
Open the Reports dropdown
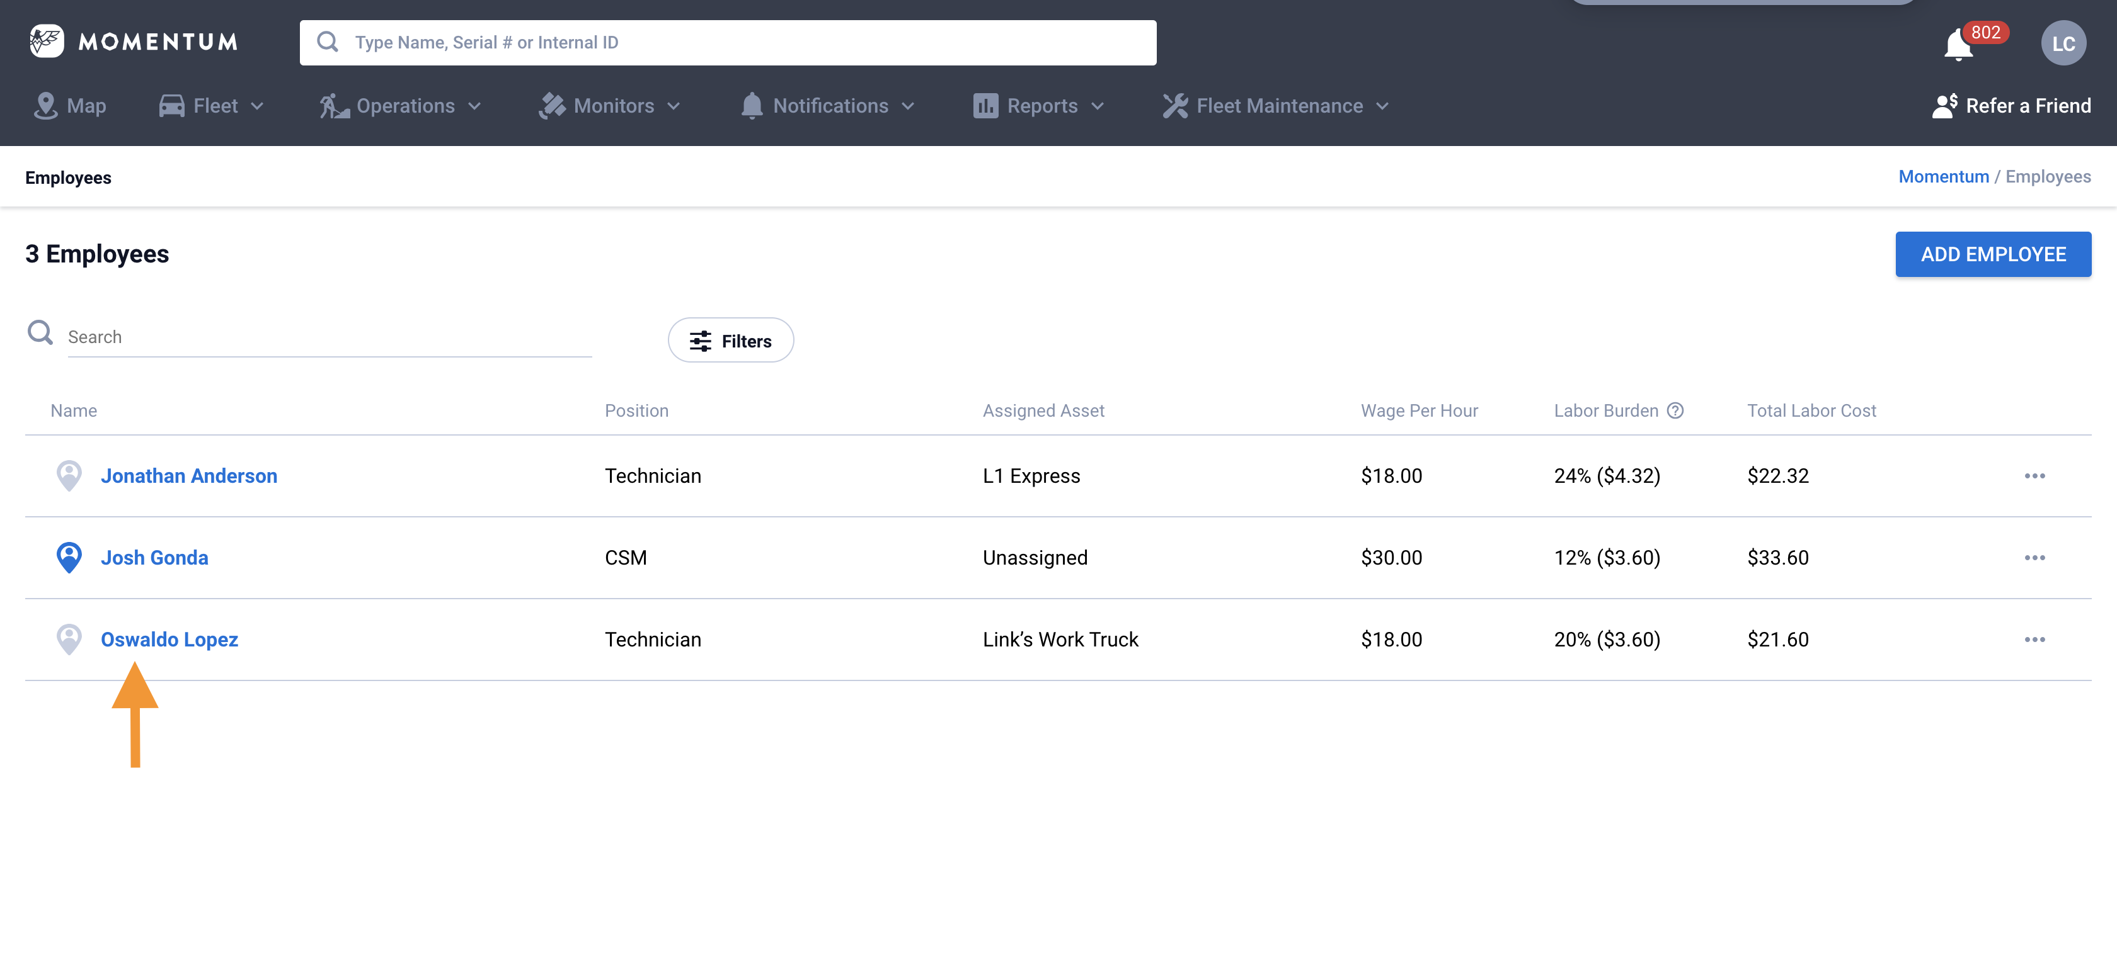coord(1039,106)
